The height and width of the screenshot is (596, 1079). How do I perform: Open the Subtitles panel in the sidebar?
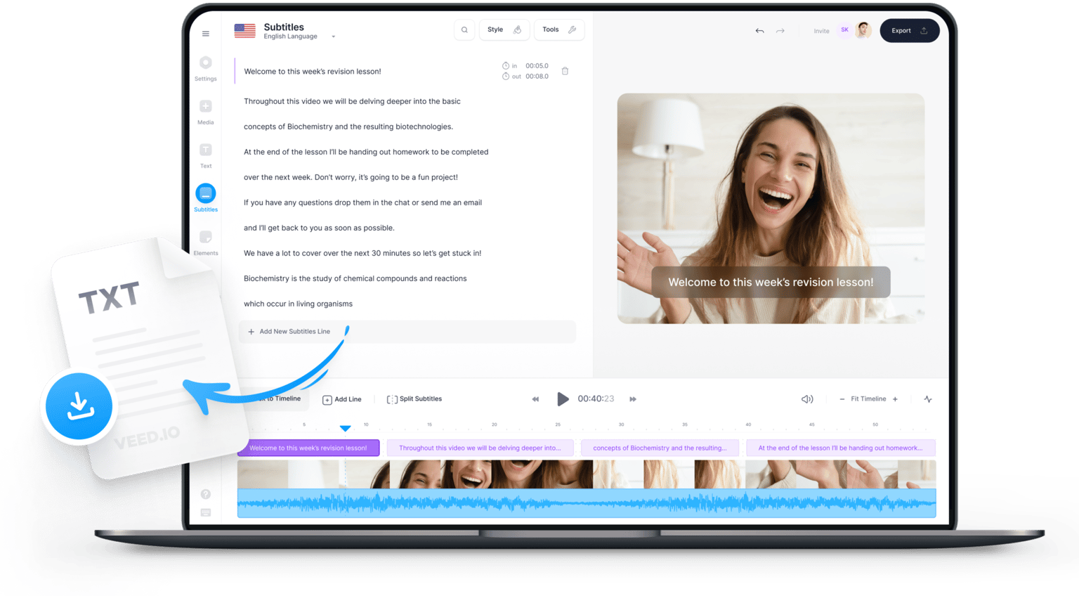click(205, 194)
